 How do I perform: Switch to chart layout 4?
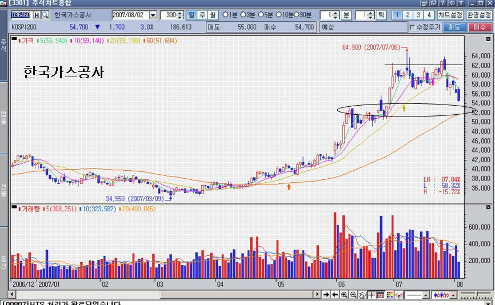429,15
